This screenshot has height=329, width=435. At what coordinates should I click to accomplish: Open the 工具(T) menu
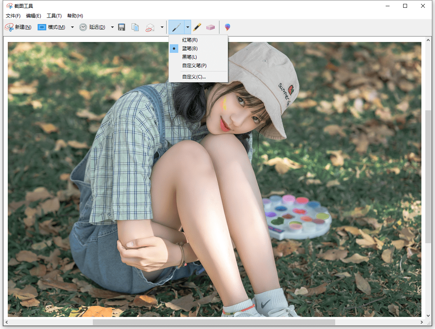[54, 16]
